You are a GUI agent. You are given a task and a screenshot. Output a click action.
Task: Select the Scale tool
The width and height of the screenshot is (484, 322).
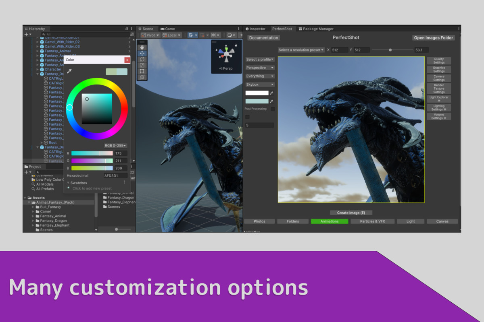[142, 64]
